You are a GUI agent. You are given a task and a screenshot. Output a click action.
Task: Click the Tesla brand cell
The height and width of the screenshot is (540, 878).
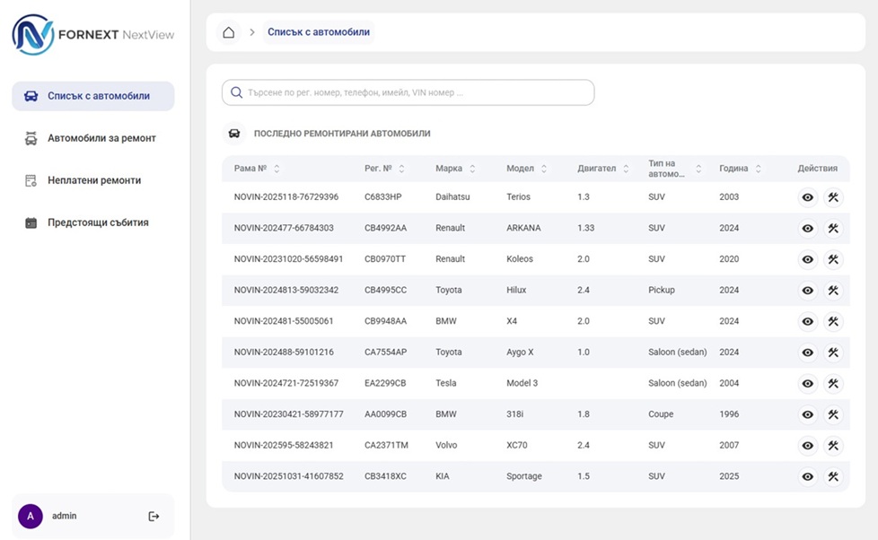[445, 383]
